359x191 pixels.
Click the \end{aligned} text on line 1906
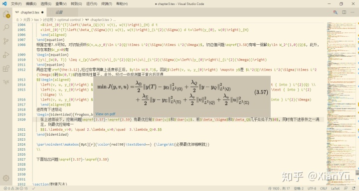(x=53, y=35)
